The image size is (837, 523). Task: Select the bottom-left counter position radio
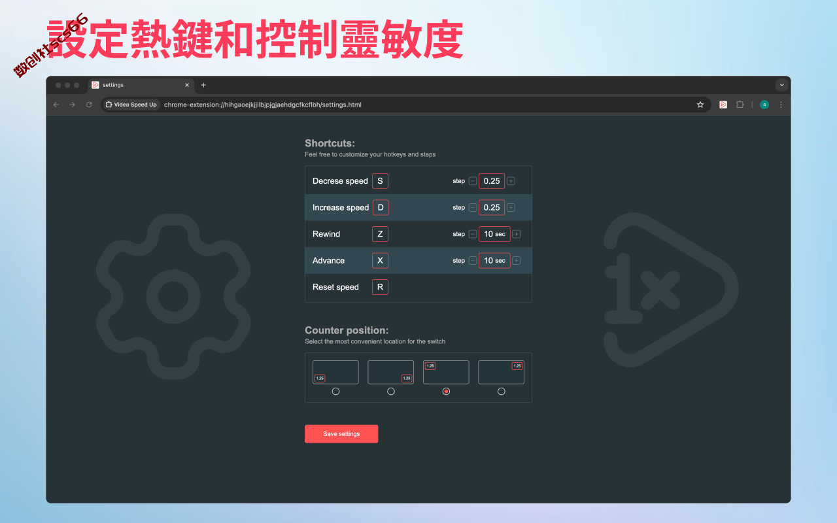[335, 392]
